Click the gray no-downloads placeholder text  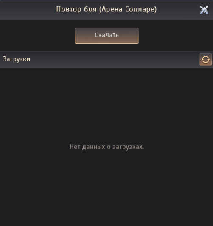coord(107,147)
